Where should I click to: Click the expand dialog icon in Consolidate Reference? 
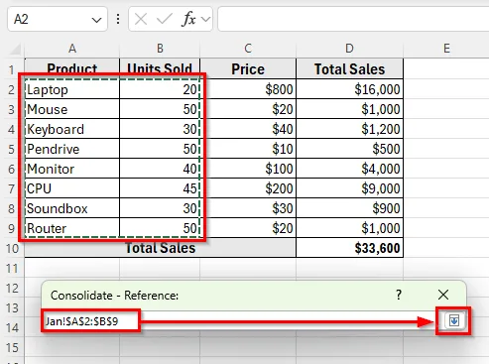(453, 320)
